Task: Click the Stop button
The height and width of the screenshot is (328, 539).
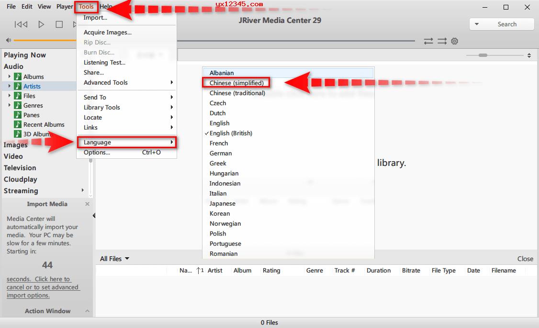Action: pyautogui.click(x=59, y=24)
